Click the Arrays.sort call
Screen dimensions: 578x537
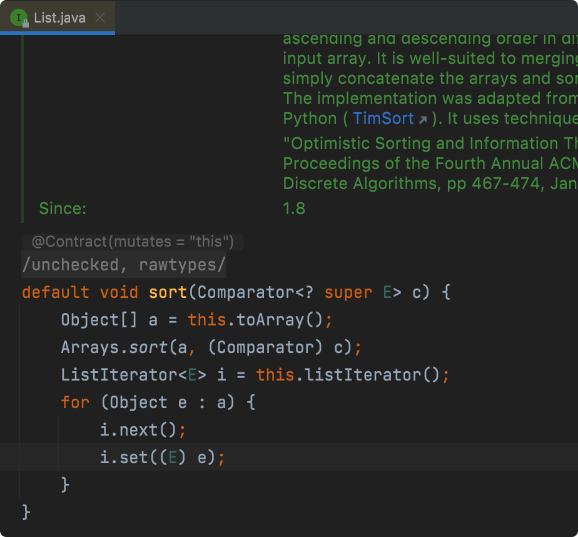coord(114,347)
